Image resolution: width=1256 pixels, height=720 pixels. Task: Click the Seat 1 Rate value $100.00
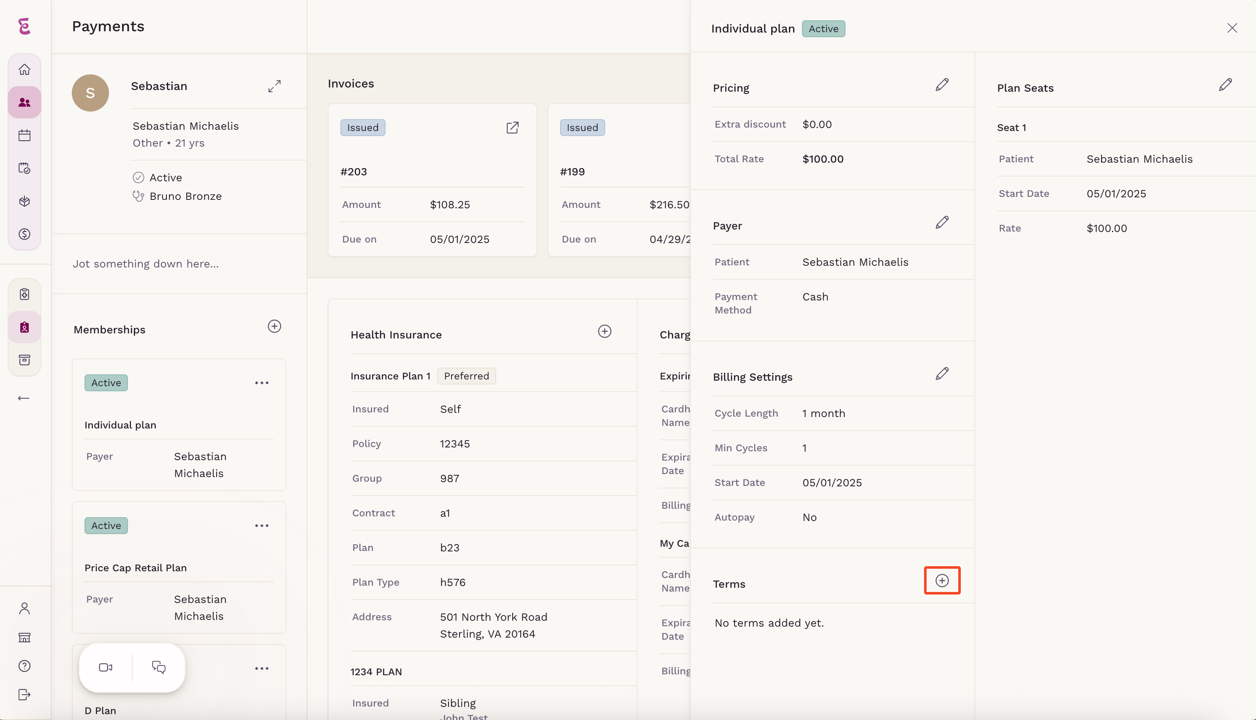[x=1106, y=229]
